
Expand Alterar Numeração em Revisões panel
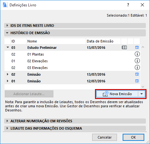[7, 121]
